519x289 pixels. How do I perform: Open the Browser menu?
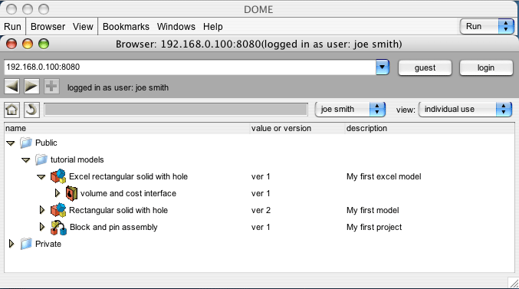[48, 27]
